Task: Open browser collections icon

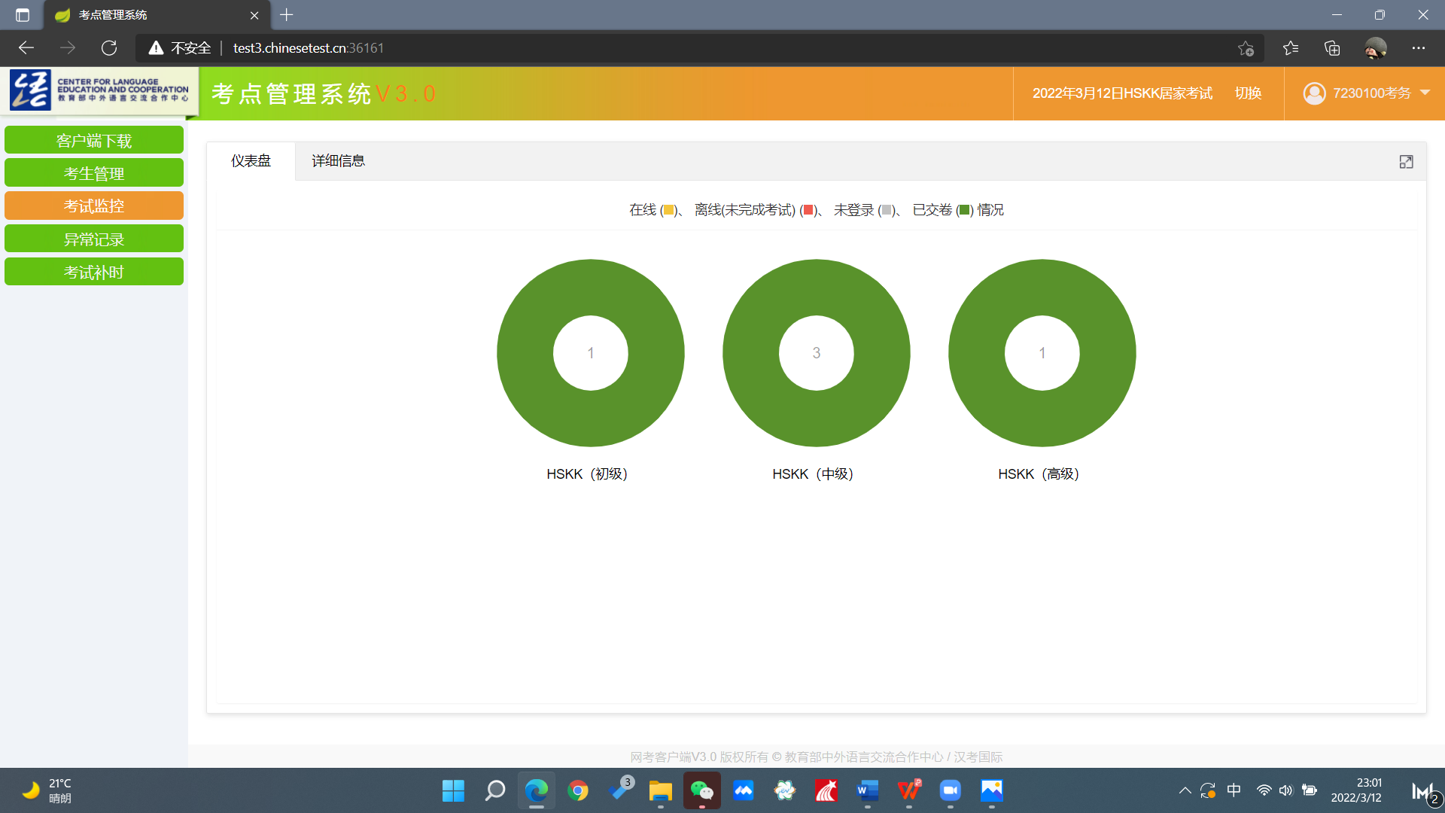Action: (1332, 48)
